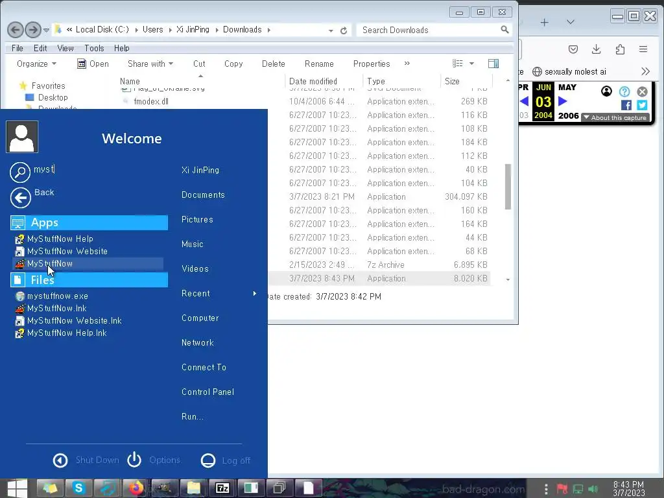The height and width of the screenshot is (498, 664).
Task: Close the Wayback toolbar with X icon
Action: pos(642,91)
